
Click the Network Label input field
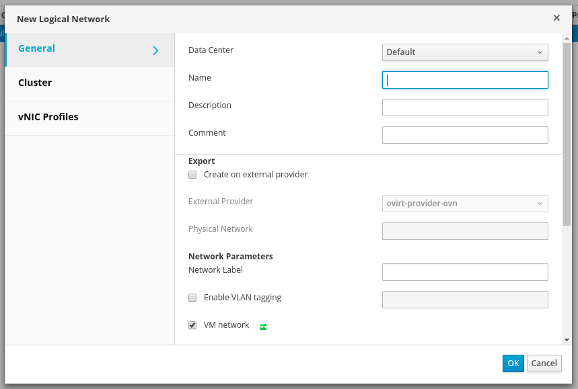(x=465, y=272)
